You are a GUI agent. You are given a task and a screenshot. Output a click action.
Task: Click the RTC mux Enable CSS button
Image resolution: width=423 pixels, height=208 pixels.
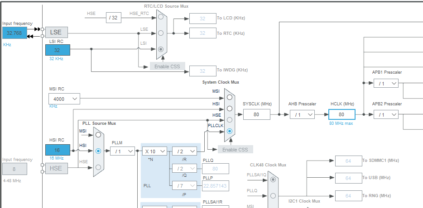click(167, 66)
